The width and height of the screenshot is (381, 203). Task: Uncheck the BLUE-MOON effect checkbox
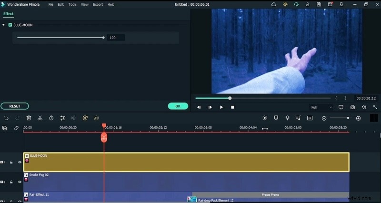(10, 25)
